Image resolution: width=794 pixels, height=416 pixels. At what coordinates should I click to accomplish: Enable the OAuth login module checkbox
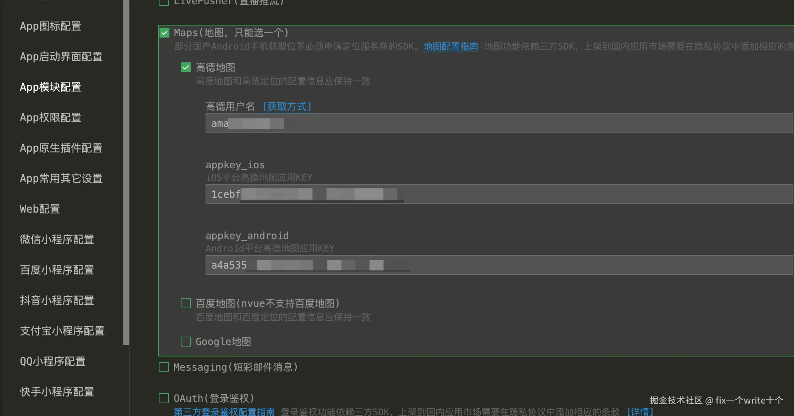tap(164, 398)
